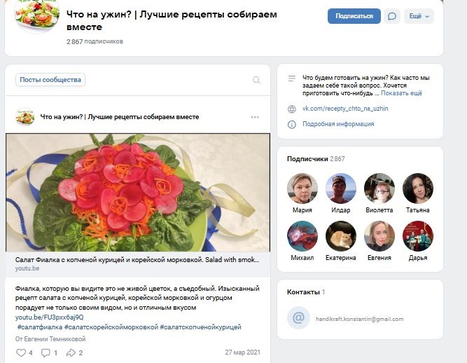This screenshot has width=467, height=363.
Task: Open author link От Евгении Темниковой
Action: (x=50, y=339)
